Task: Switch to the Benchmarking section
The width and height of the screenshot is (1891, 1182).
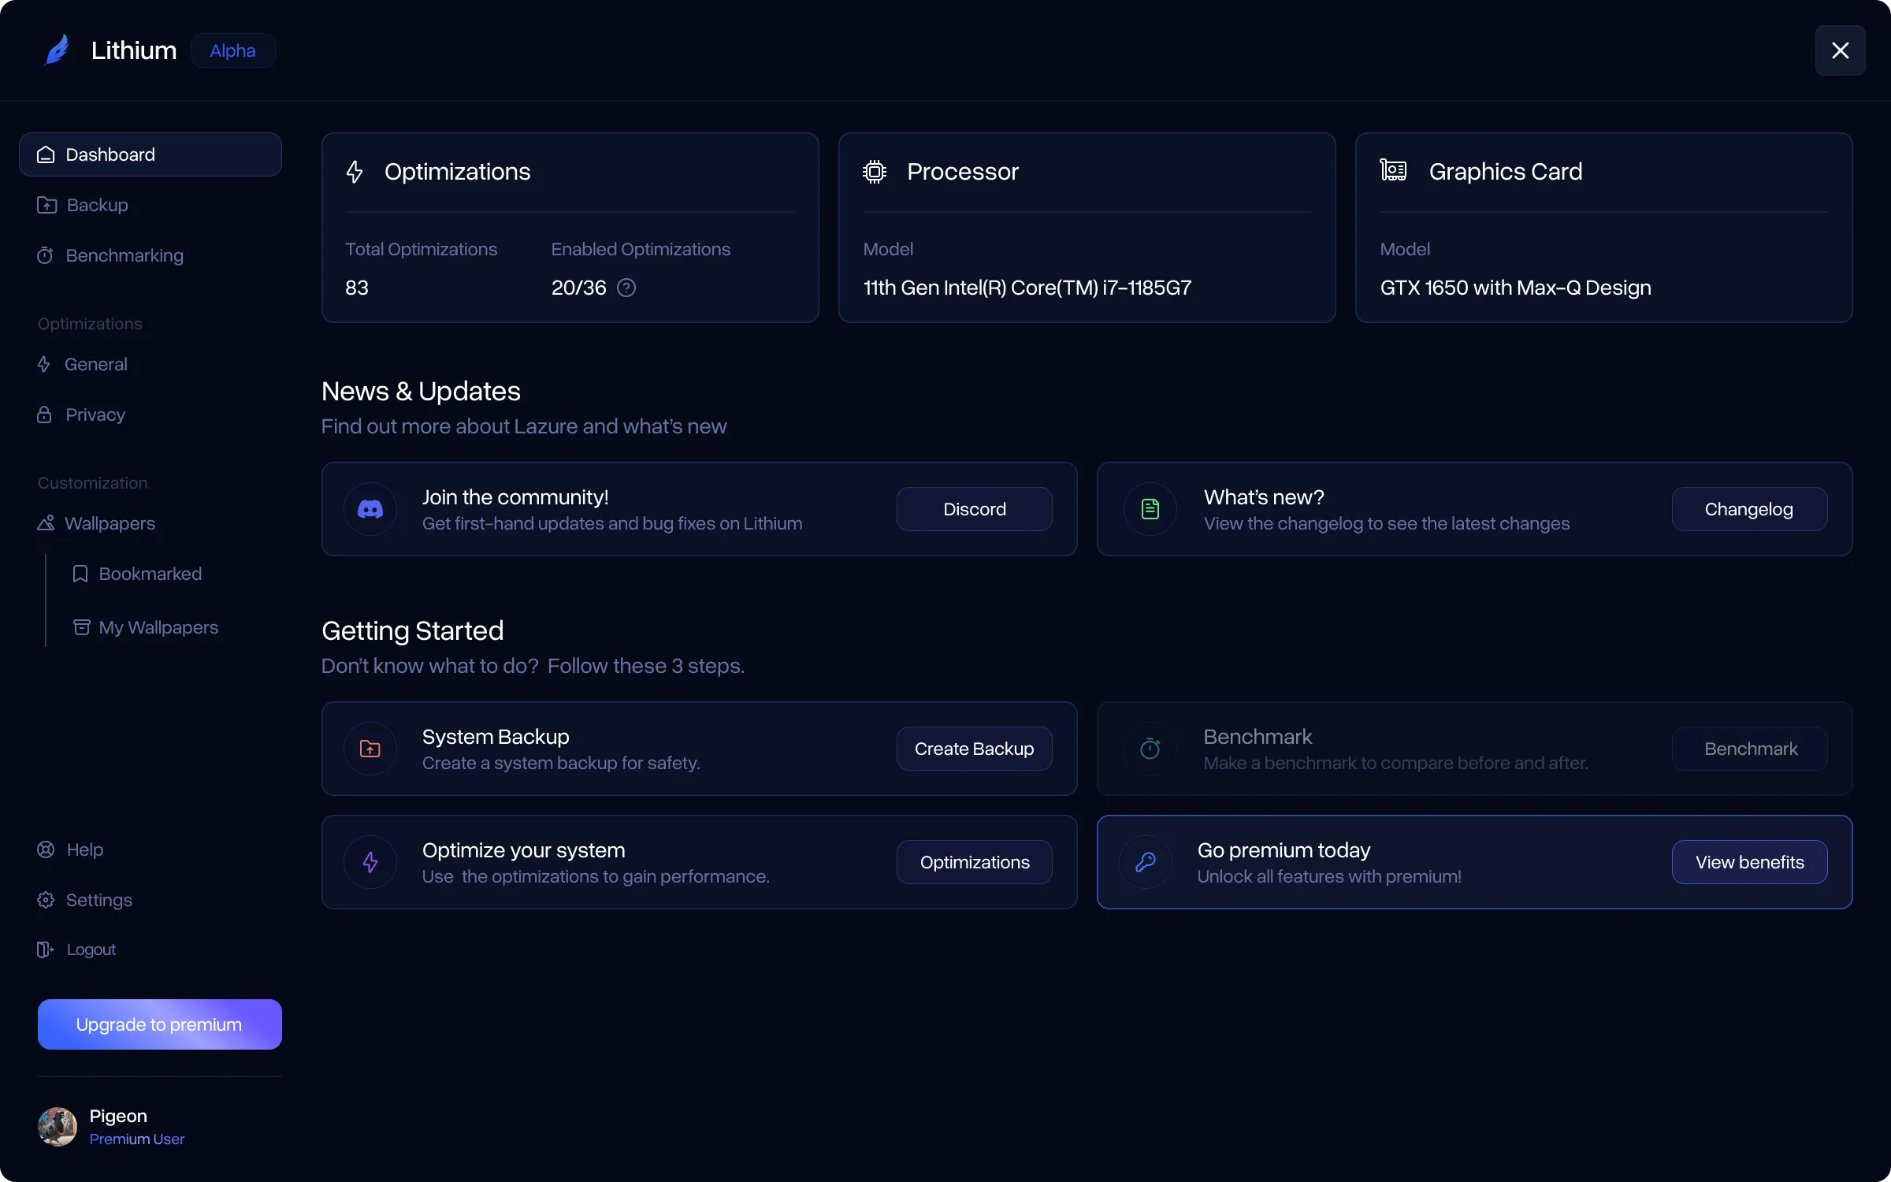Action: (124, 255)
